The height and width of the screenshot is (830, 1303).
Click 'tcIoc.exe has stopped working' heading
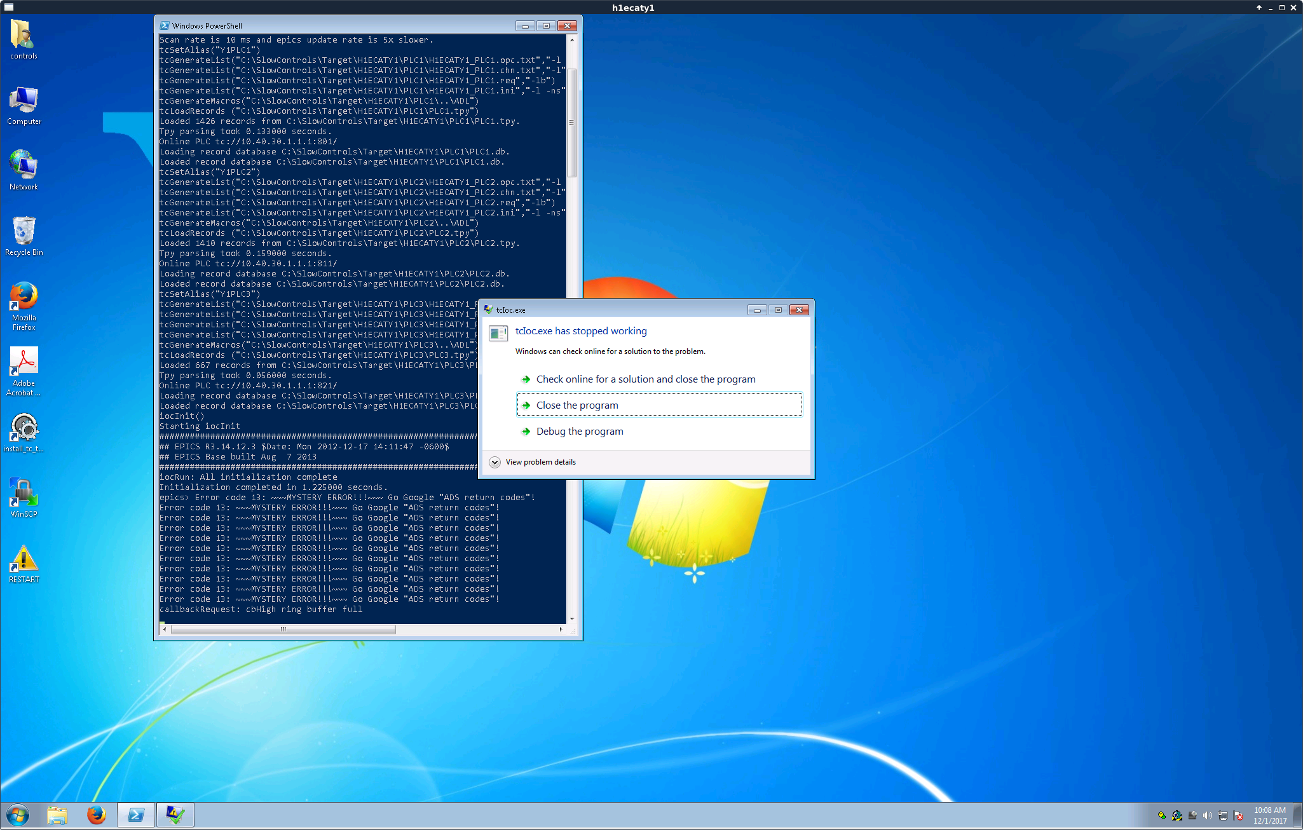[581, 330]
